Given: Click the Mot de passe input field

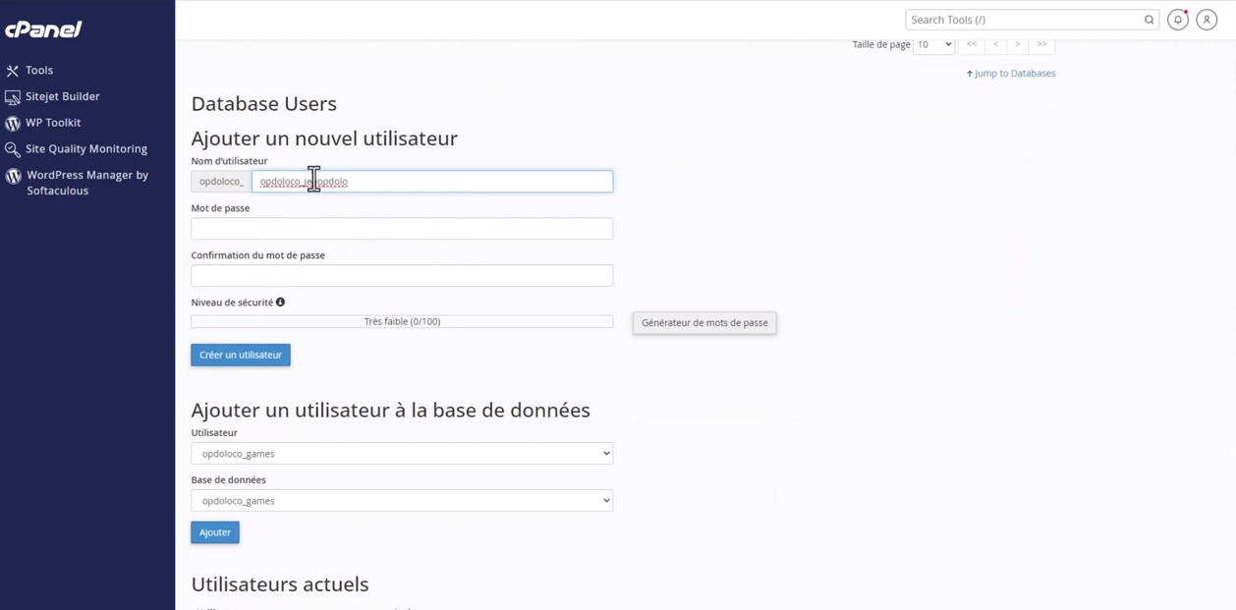Looking at the screenshot, I should (401, 228).
